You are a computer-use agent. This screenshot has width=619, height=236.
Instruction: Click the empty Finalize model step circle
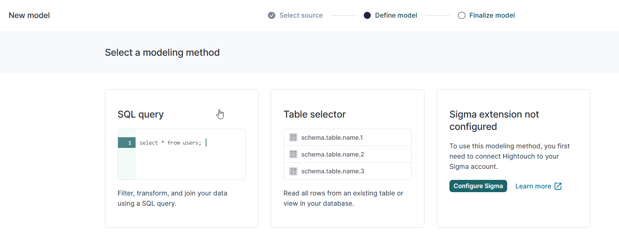[x=462, y=16]
